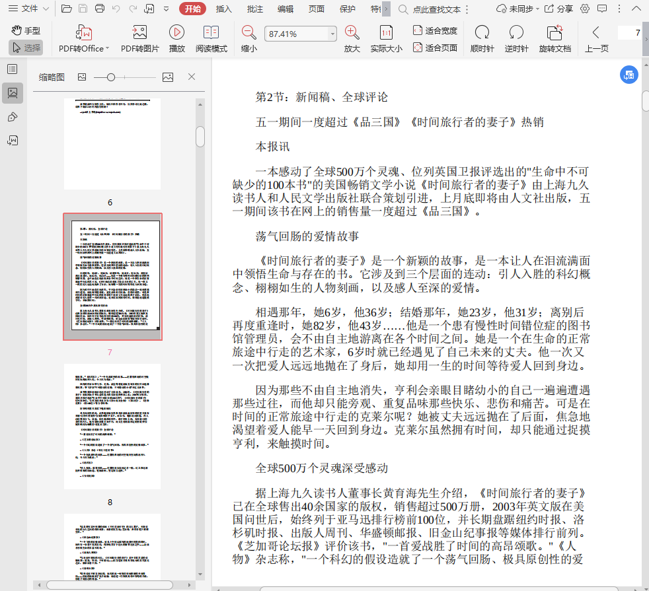
Task: Click the heading 全球500万个灵魂深受感动
Action: pyautogui.click(x=322, y=468)
